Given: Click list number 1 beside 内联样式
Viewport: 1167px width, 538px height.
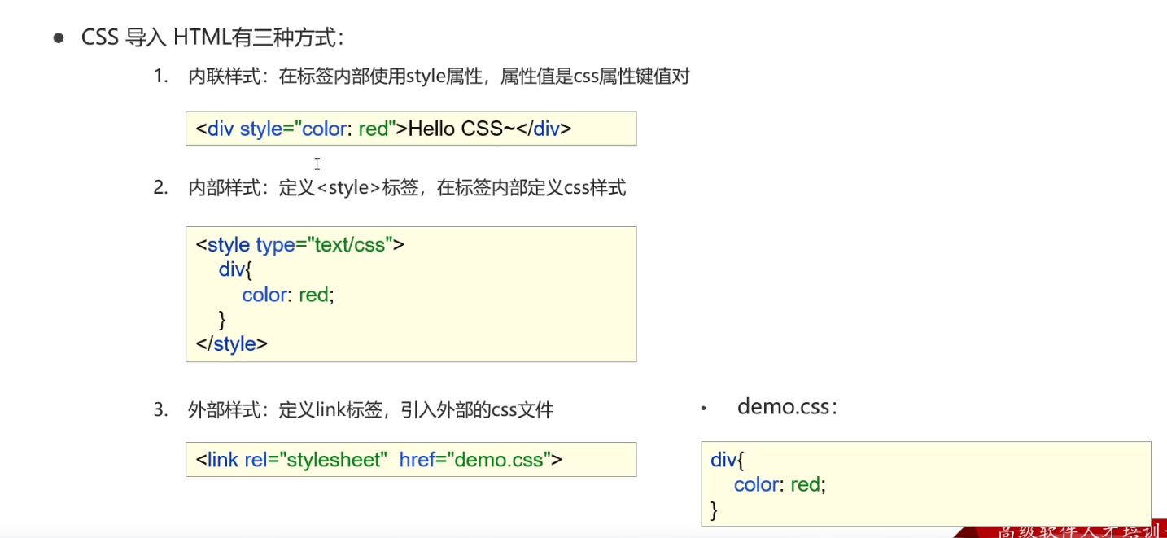Looking at the screenshot, I should click(160, 77).
